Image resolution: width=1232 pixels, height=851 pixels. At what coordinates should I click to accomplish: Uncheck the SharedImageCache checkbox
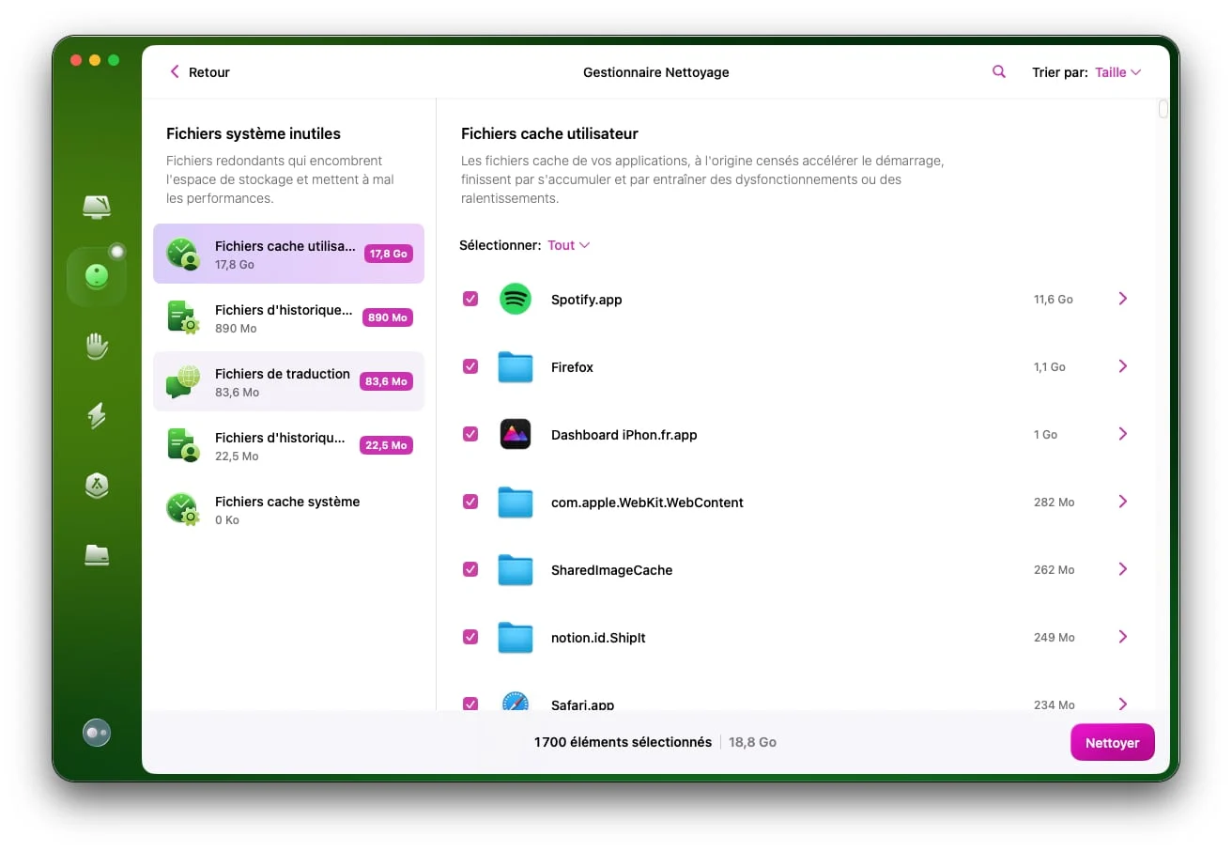coord(470,569)
